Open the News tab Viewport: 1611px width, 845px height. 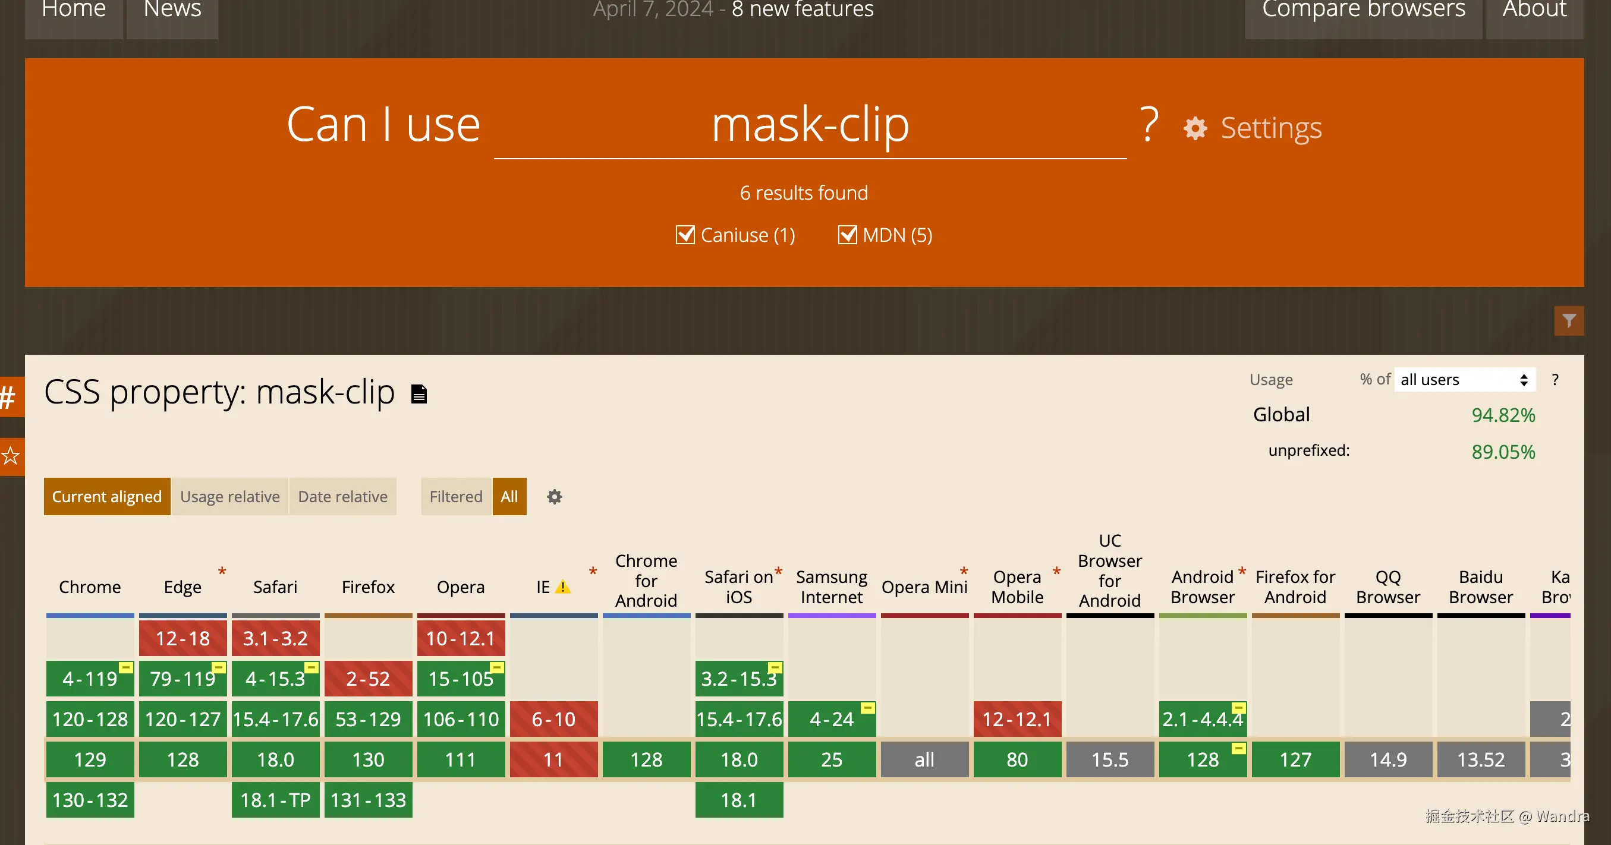(172, 11)
